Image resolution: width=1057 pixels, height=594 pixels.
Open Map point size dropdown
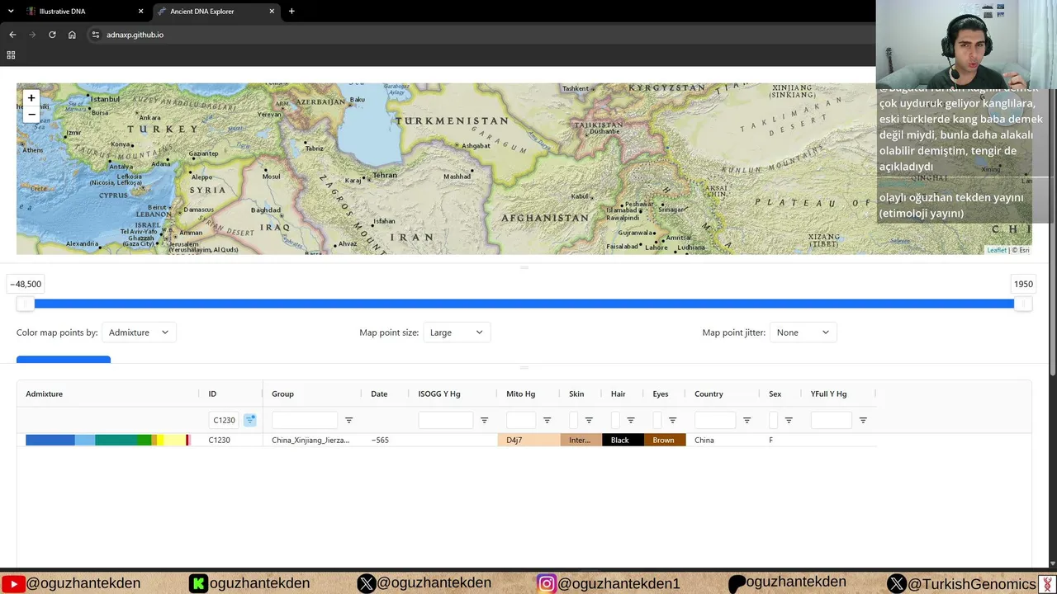tap(457, 332)
